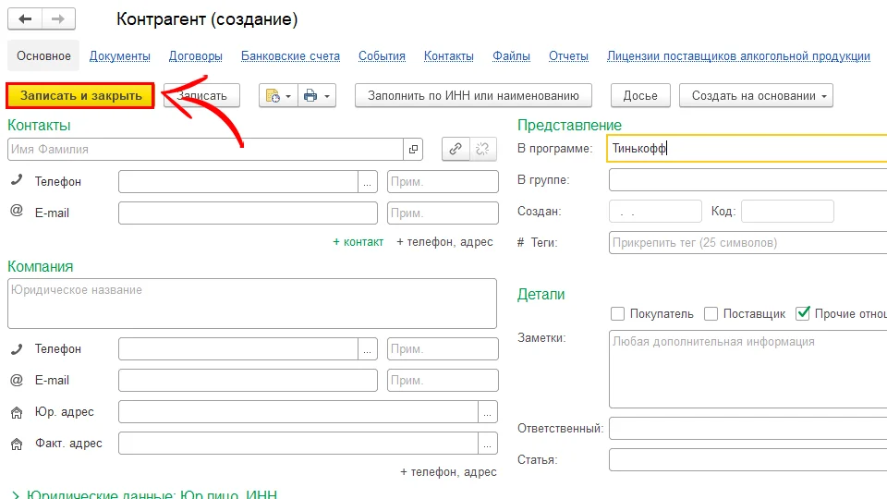Open contact name selection window icon
The height and width of the screenshot is (499, 887).
[x=413, y=150]
